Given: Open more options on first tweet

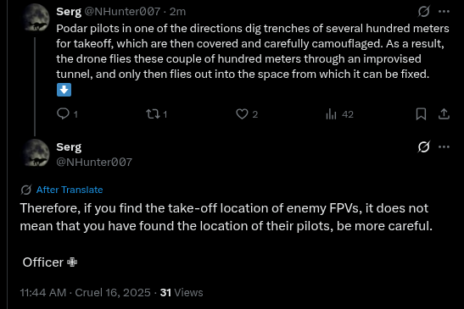Looking at the screenshot, I should (444, 12).
